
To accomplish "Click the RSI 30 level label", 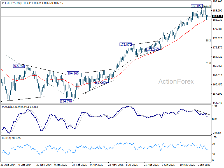I will click(x=213, y=154).
